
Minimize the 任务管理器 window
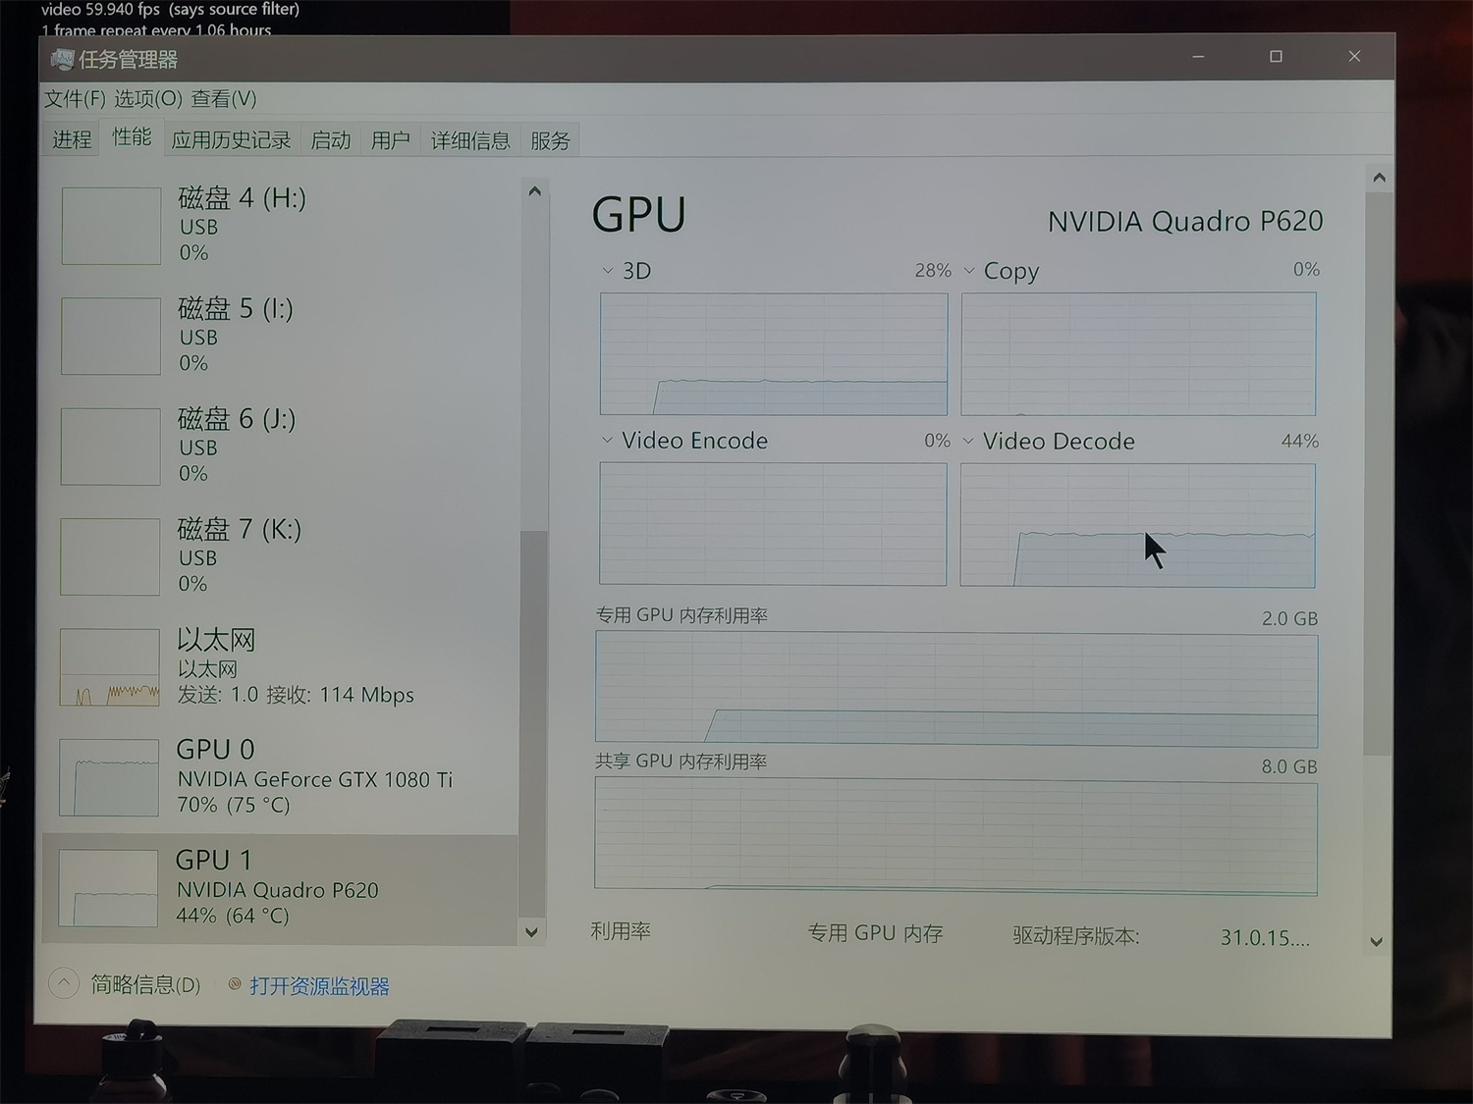1198,57
